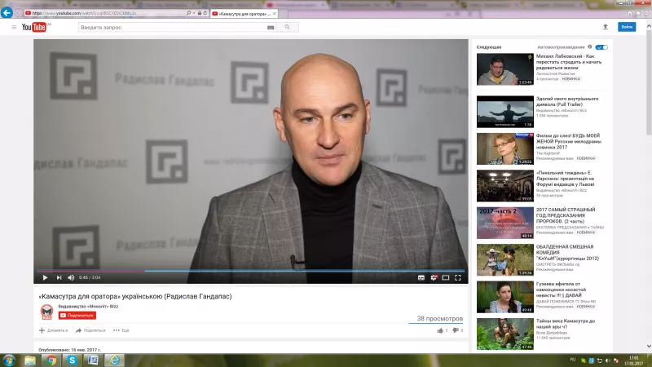The height and width of the screenshot is (367, 652).
Task: Open 2017 САМЫЙ СТРАШНЫЙ ГОД video thumbnail
Action: click(504, 223)
